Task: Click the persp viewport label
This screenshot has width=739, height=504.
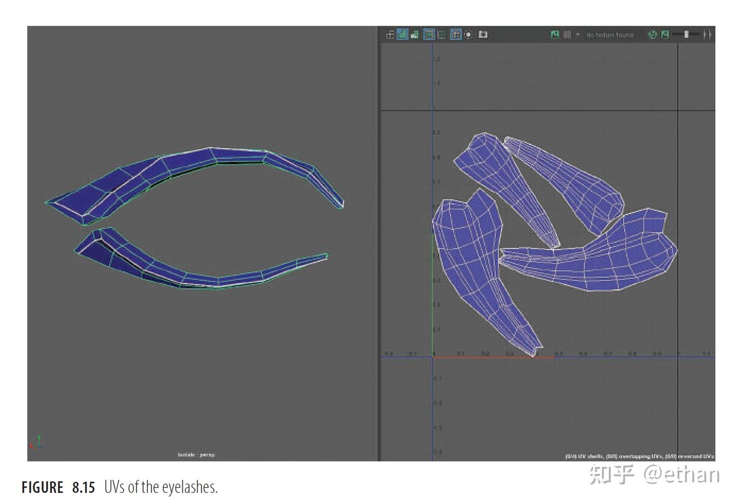Action: coord(207,454)
